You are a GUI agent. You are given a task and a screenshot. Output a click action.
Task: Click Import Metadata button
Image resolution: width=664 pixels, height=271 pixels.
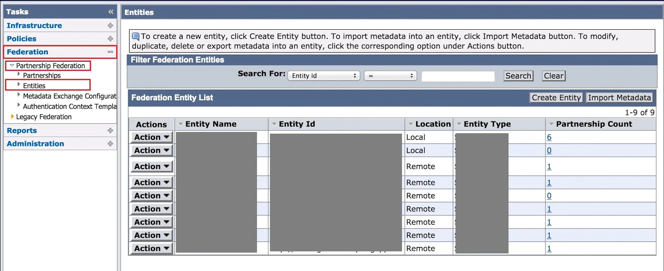click(619, 98)
